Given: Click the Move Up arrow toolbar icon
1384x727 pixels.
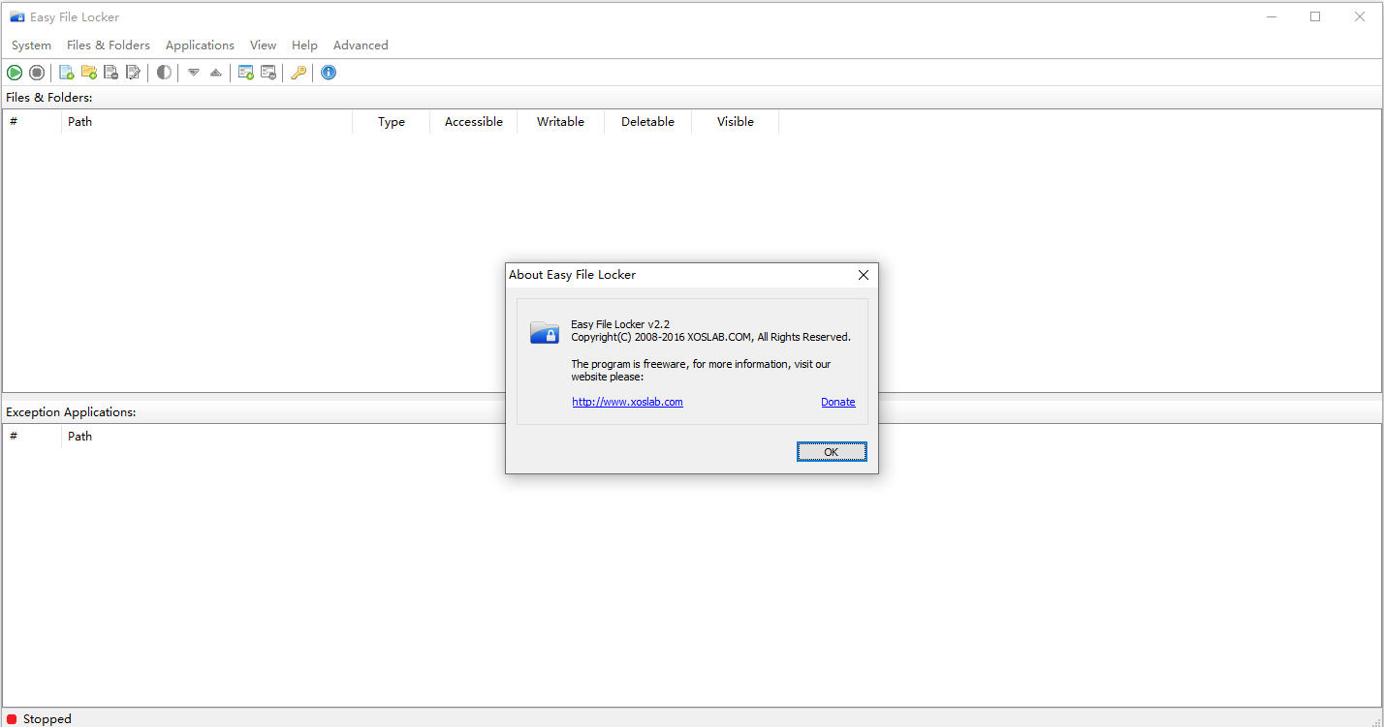Looking at the screenshot, I should tap(216, 73).
